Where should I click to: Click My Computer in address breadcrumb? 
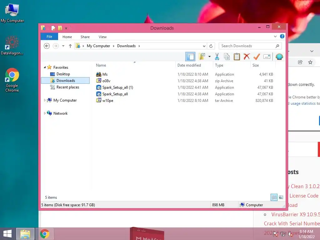tap(98, 46)
